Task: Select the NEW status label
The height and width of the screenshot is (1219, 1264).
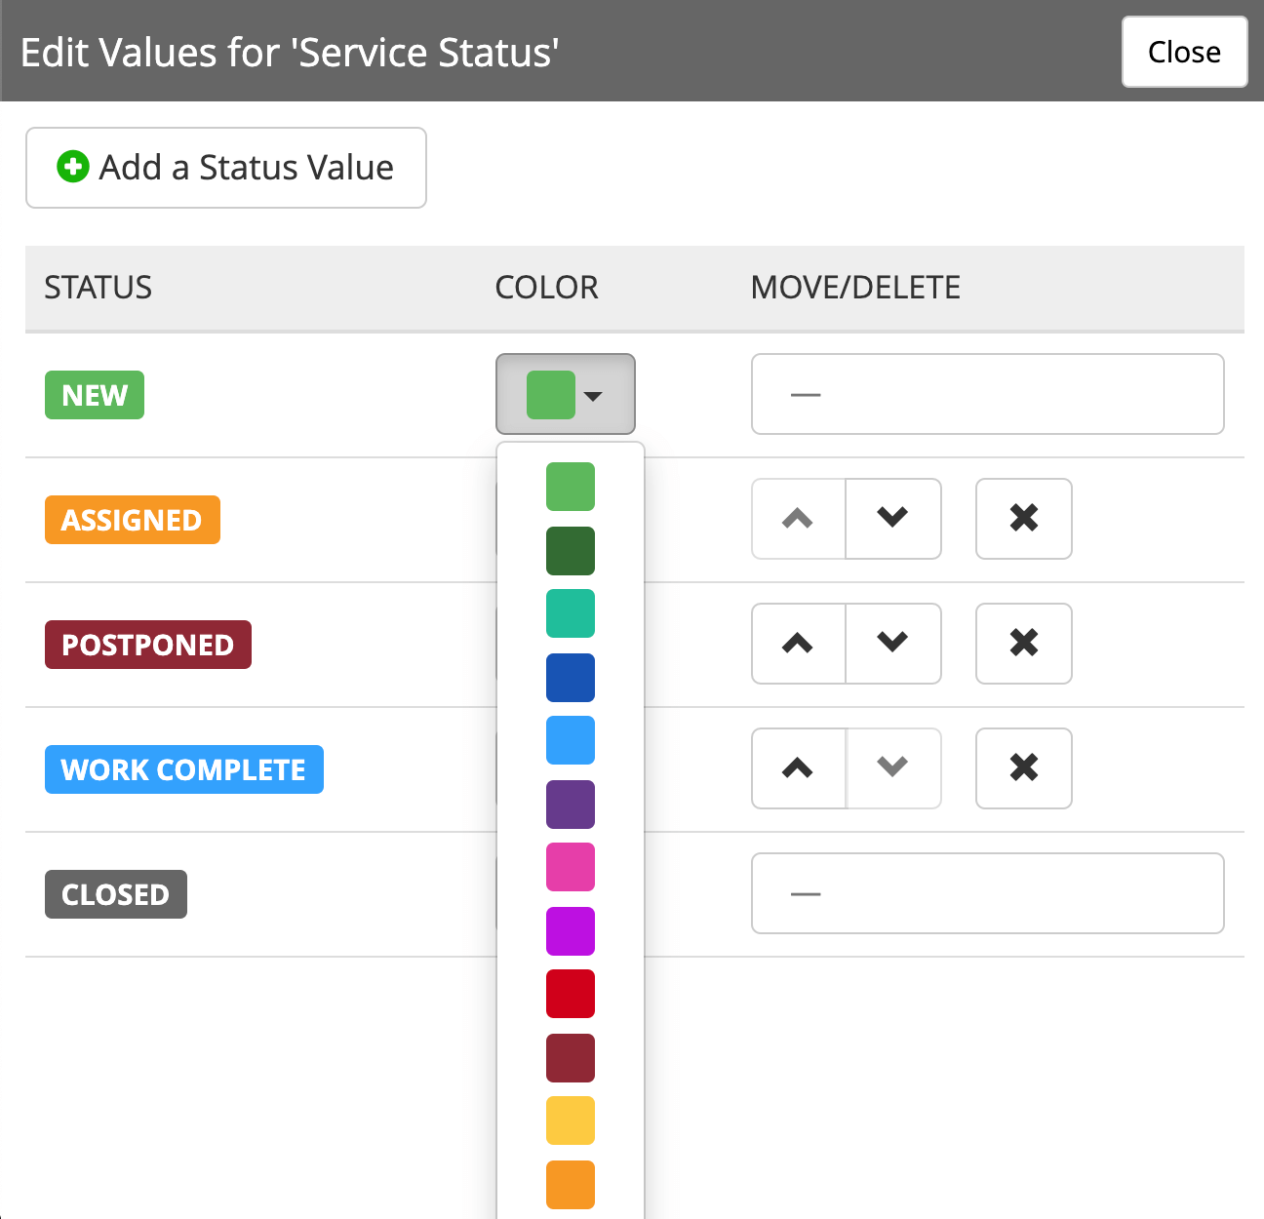Action: point(94,394)
